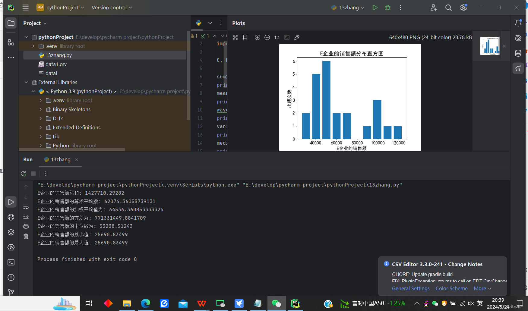The width and height of the screenshot is (528, 311).
Task: Start debugging with the bug icon
Action: 387,8
